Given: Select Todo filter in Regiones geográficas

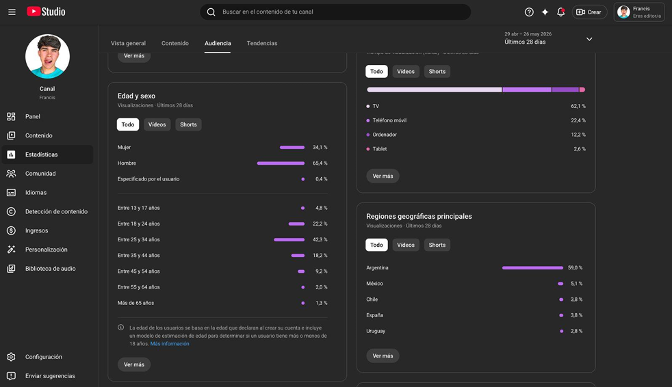Looking at the screenshot, I should [376, 245].
